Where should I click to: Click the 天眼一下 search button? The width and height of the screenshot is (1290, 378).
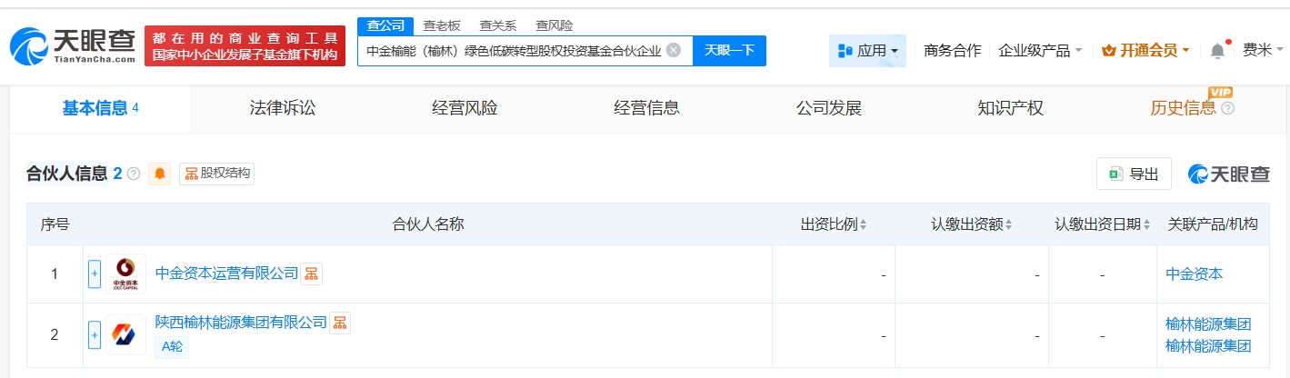(x=729, y=50)
